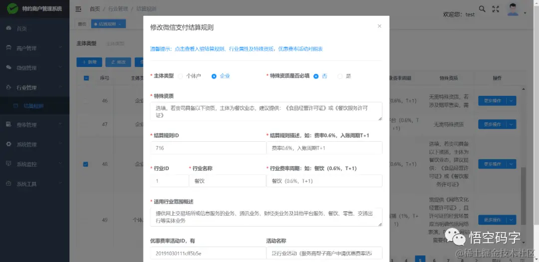Expand 微信管理 sidebar menu
Viewport: 539px width, 262px height.
(x=34, y=68)
